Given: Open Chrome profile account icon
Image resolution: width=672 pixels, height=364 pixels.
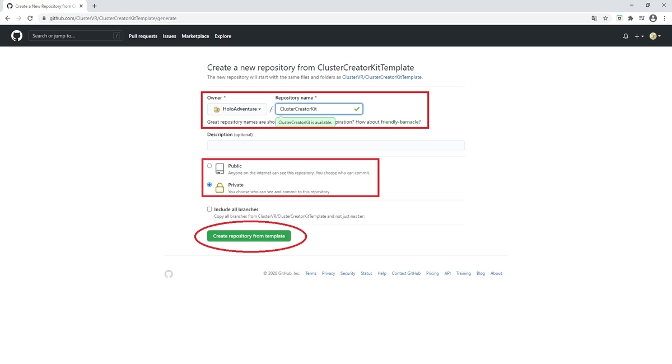Looking at the screenshot, I should point(652,18).
